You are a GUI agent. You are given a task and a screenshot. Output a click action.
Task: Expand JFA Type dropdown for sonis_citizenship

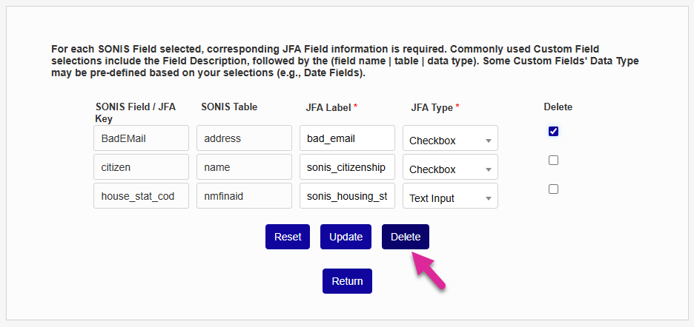tap(450, 169)
